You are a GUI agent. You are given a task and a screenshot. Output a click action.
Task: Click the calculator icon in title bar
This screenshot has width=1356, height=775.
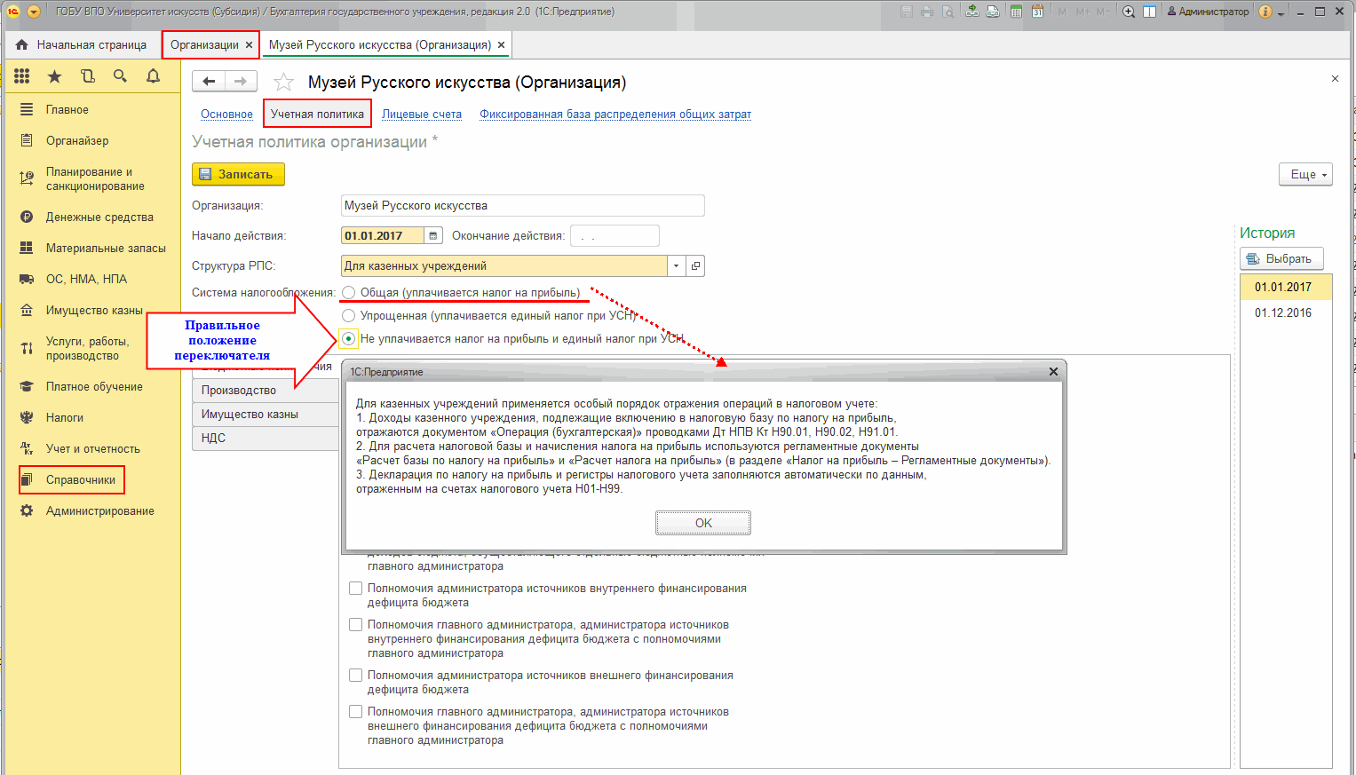[1015, 12]
